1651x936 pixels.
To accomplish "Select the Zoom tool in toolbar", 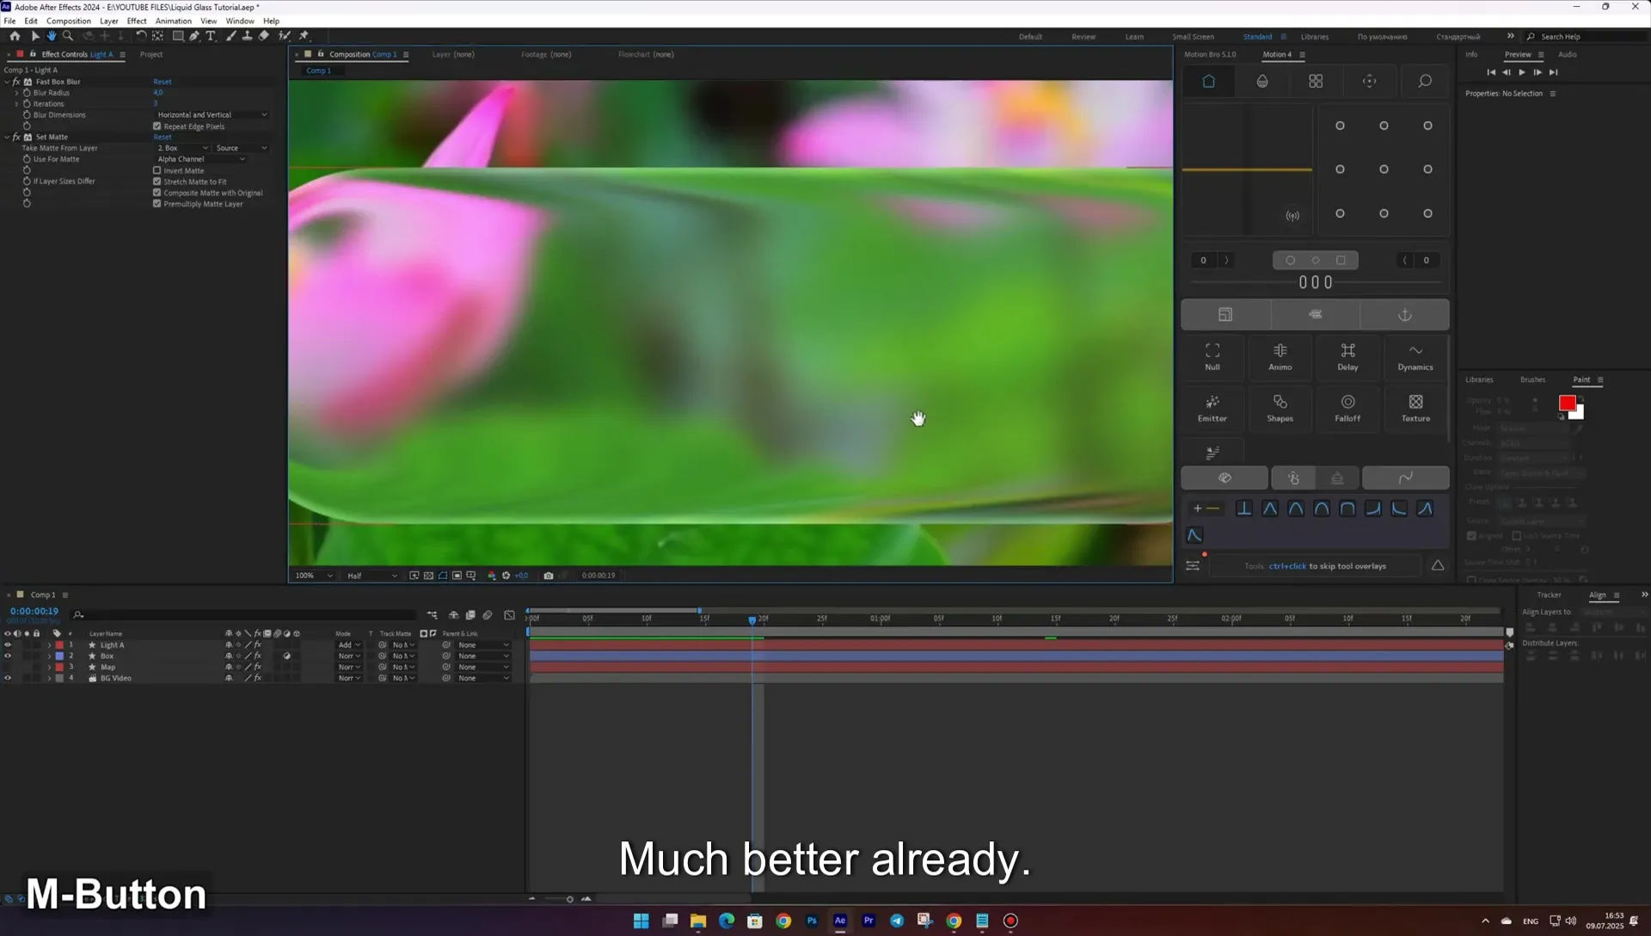I will (x=68, y=36).
